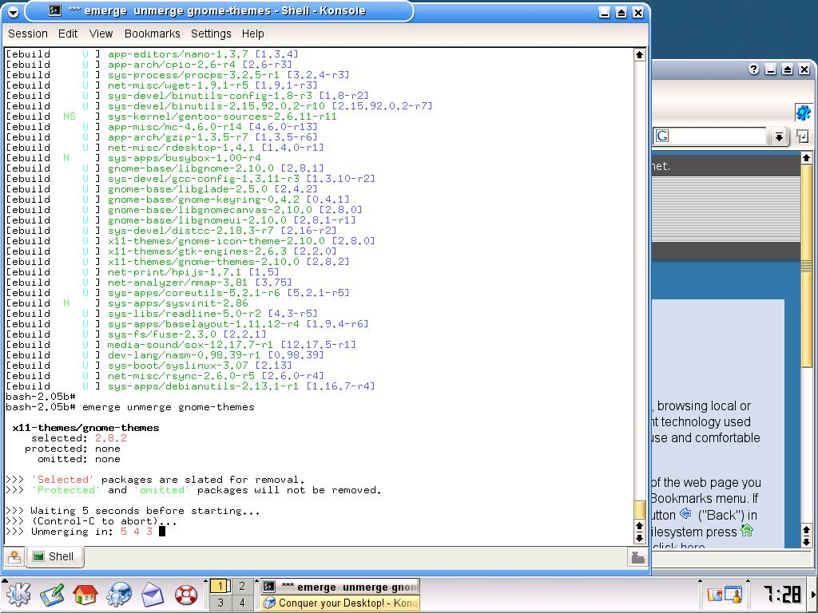Click the Konqueror animated gear throbber icon

[x=804, y=112]
